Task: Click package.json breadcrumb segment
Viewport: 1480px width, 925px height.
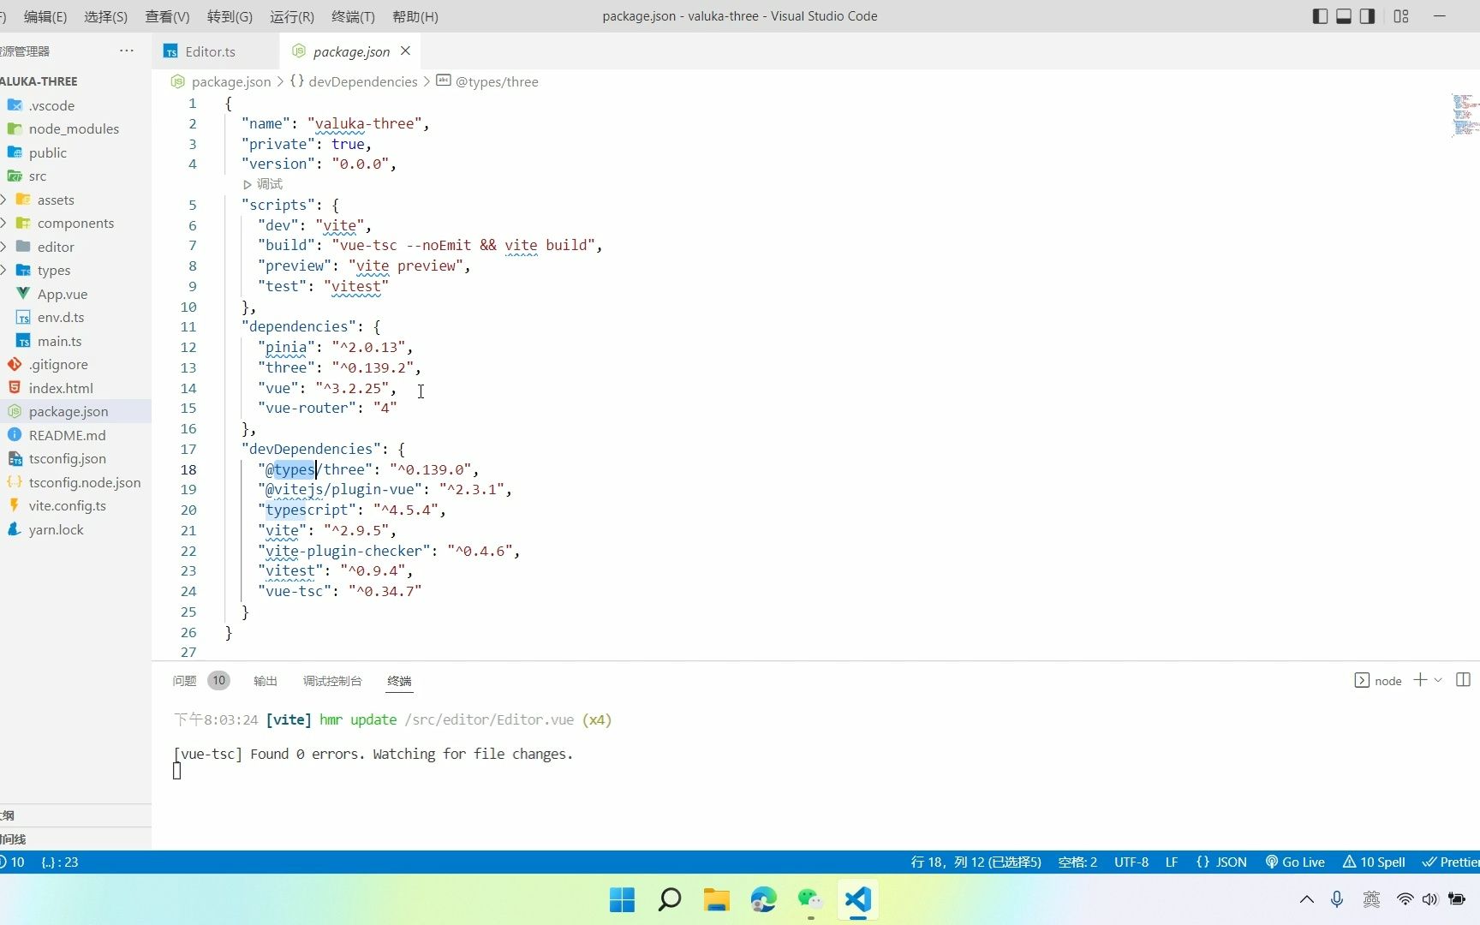Action: [231, 82]
